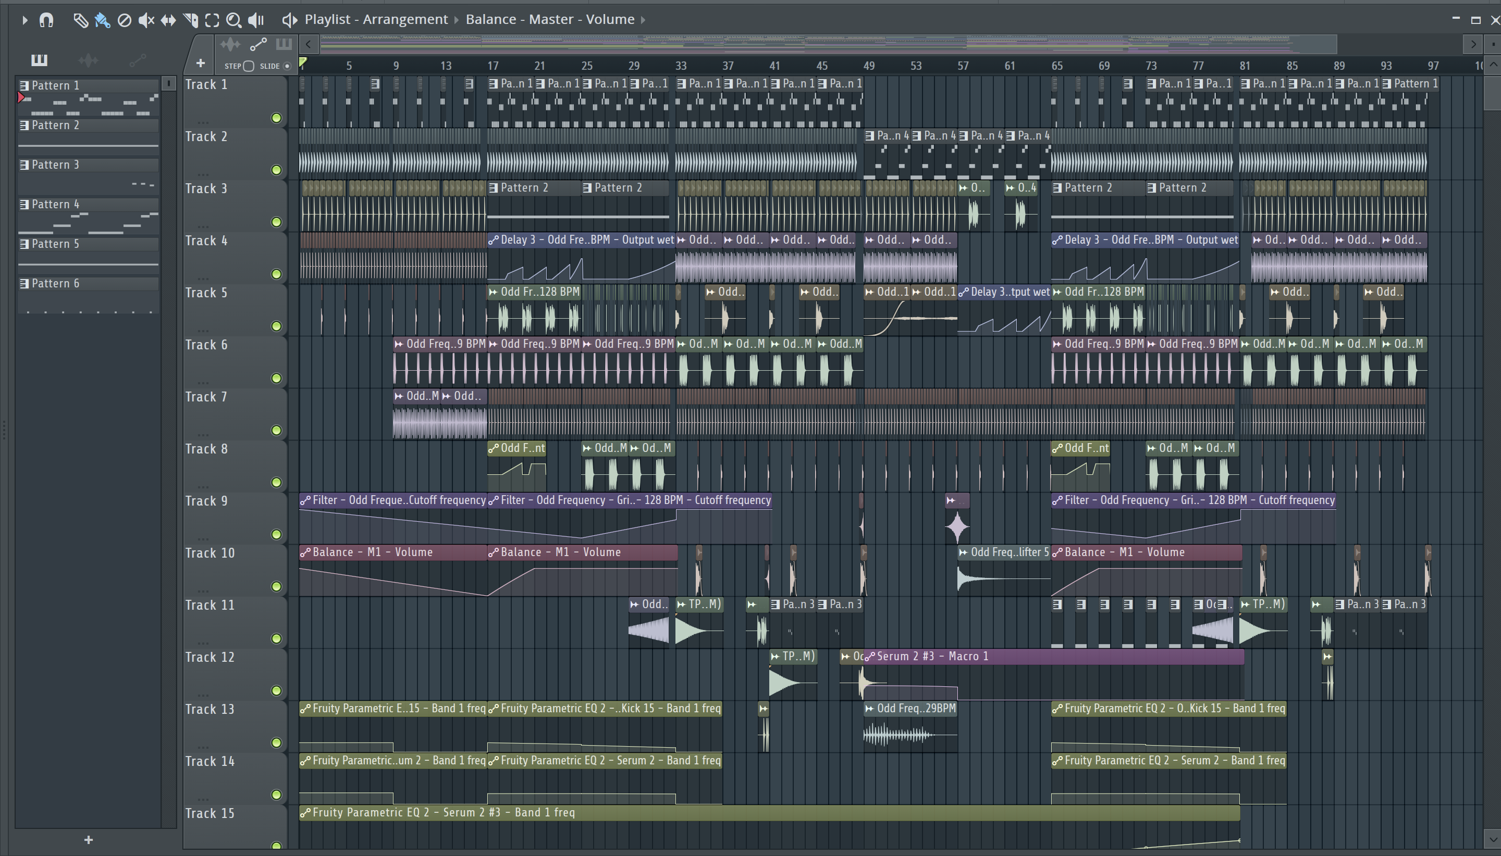Show patterns in the picker panel
This screenshot has height=856, width=1501.
39,59
